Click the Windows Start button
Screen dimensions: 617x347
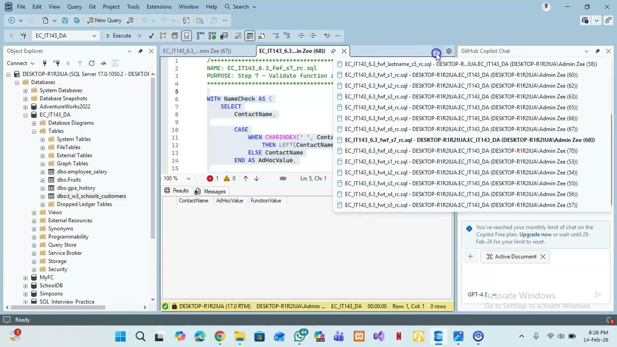120,336
